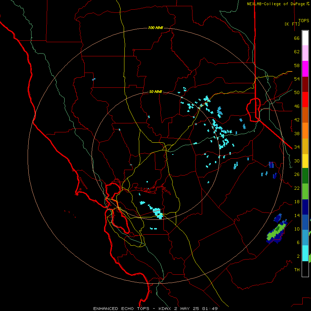This screenshot has height=311, width=311.
Task: Select the dark red legend swatch
Action: [x=305, y=84]
